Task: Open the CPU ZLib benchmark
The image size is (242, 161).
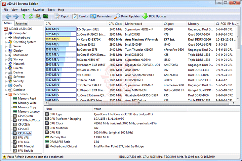Action: [24, 124]
